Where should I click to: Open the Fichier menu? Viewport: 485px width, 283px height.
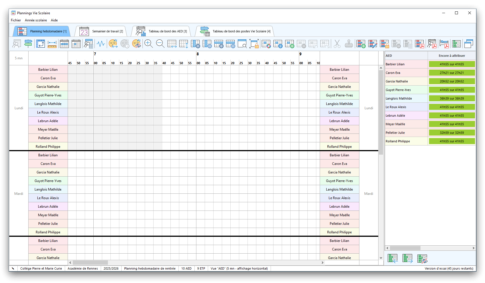pyautogui.click(x=16, y=20)
